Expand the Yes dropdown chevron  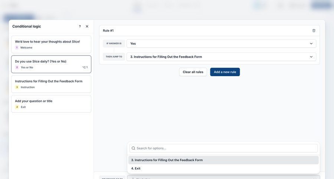pyautogui.click(x=311, y=44)
